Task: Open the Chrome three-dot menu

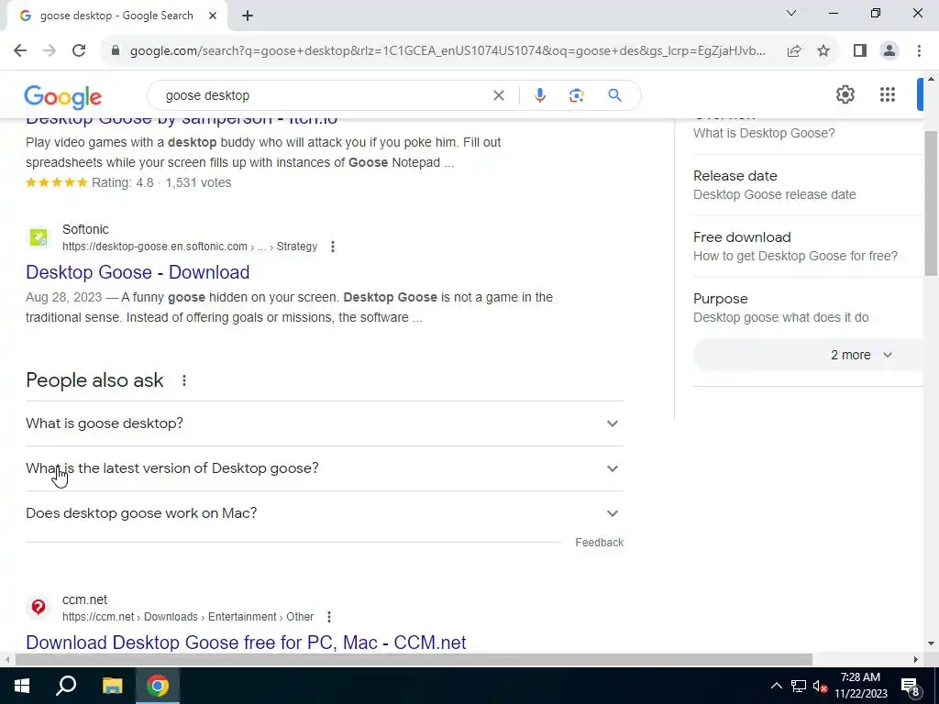Action: click(919, 51)
